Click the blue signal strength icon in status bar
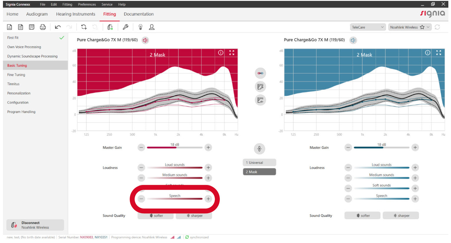451x243 pixels. pyautogui.click(x=179, y=237)
